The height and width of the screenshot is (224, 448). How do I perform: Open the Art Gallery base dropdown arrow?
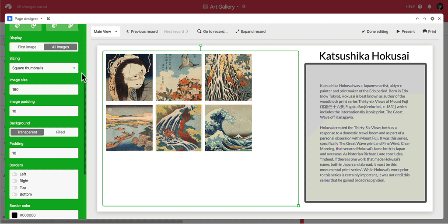[x=238, y=7]
